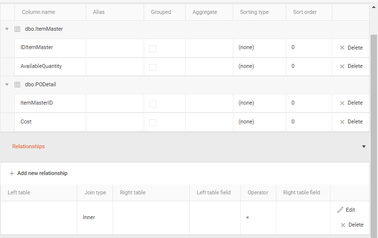Screen dimensions: 378x238
Task: Click the Sort order field for Cost
Action: [x=308, y=121]
